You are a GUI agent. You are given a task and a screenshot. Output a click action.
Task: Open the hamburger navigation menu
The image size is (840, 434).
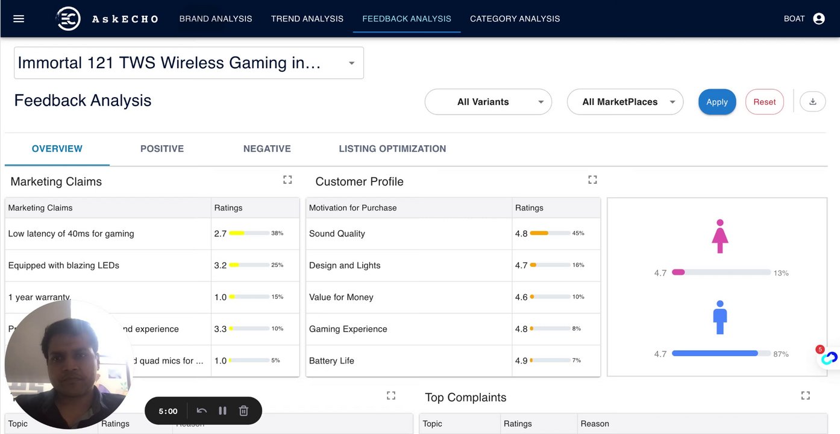coord(19,19)
